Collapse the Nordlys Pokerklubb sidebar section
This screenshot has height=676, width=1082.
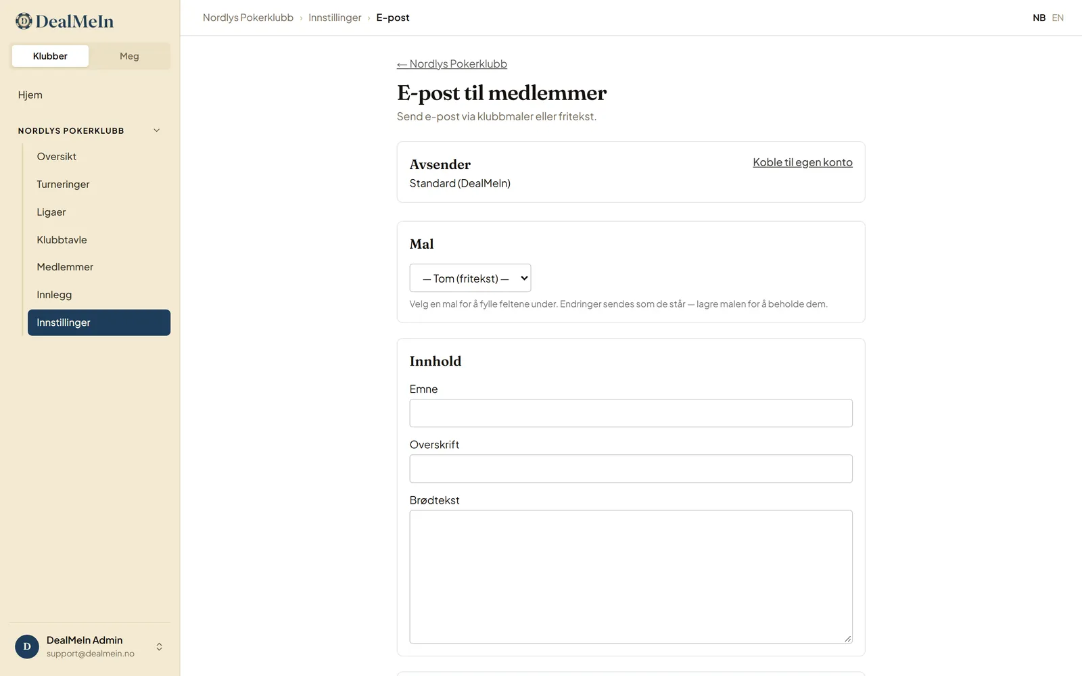157,130
